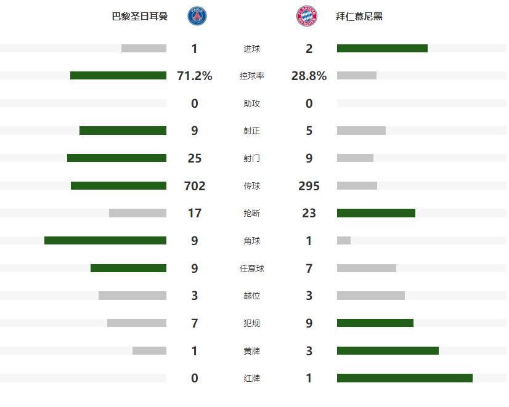Open the 拜仁慕尼黑 team name link
The height and width of the screenshot is (407, 509).
359,17
